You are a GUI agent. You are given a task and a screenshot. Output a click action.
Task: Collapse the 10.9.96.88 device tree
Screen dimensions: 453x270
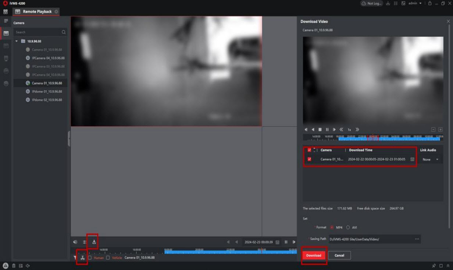click(x=17, y=41)
